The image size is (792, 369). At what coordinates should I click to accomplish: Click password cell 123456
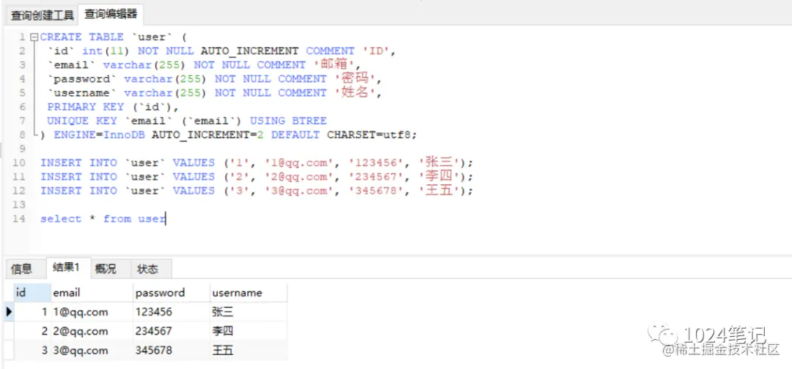[172, 312]
